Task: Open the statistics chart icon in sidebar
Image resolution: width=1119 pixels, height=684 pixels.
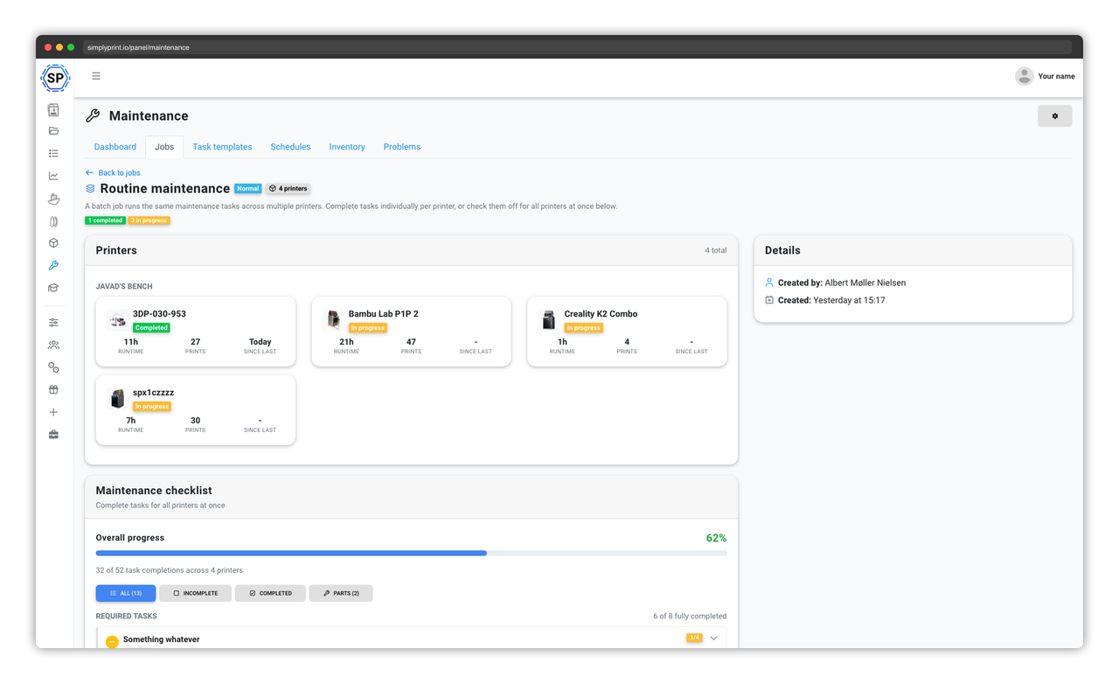Action: point(53,176)
